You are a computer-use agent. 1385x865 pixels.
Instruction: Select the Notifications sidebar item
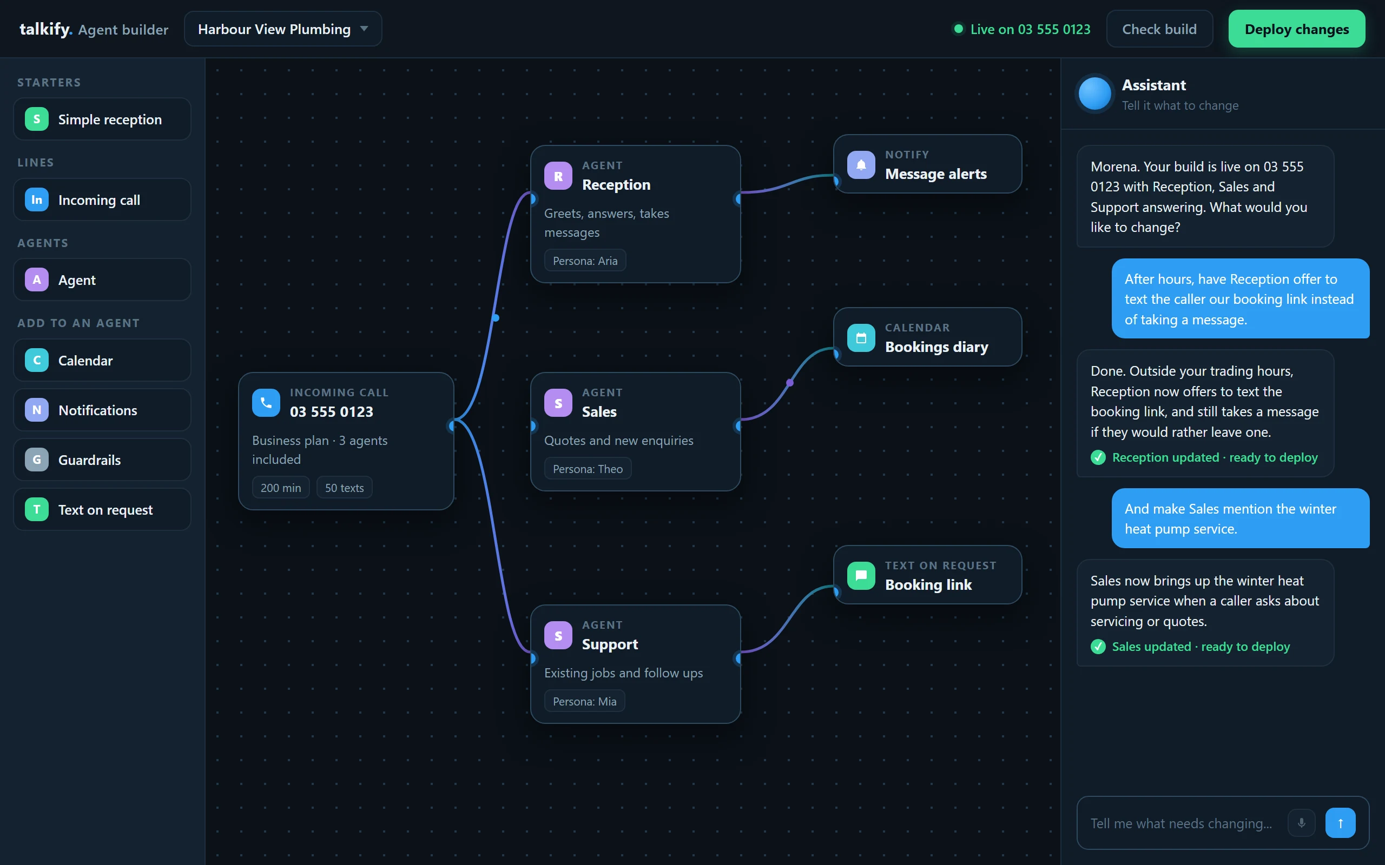(x=102, y=410)
